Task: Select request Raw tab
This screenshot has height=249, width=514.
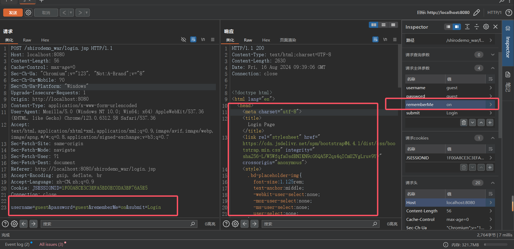Action: pos(27,40)
